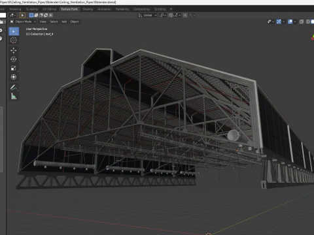This screenshot has width=314, height=235.
Task: Switch to the Compositing workspace tab
Action: (141, 9)
